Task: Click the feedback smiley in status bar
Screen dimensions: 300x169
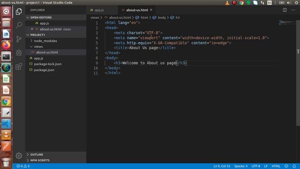Action: pyautogui.click(x=286, y=166)
